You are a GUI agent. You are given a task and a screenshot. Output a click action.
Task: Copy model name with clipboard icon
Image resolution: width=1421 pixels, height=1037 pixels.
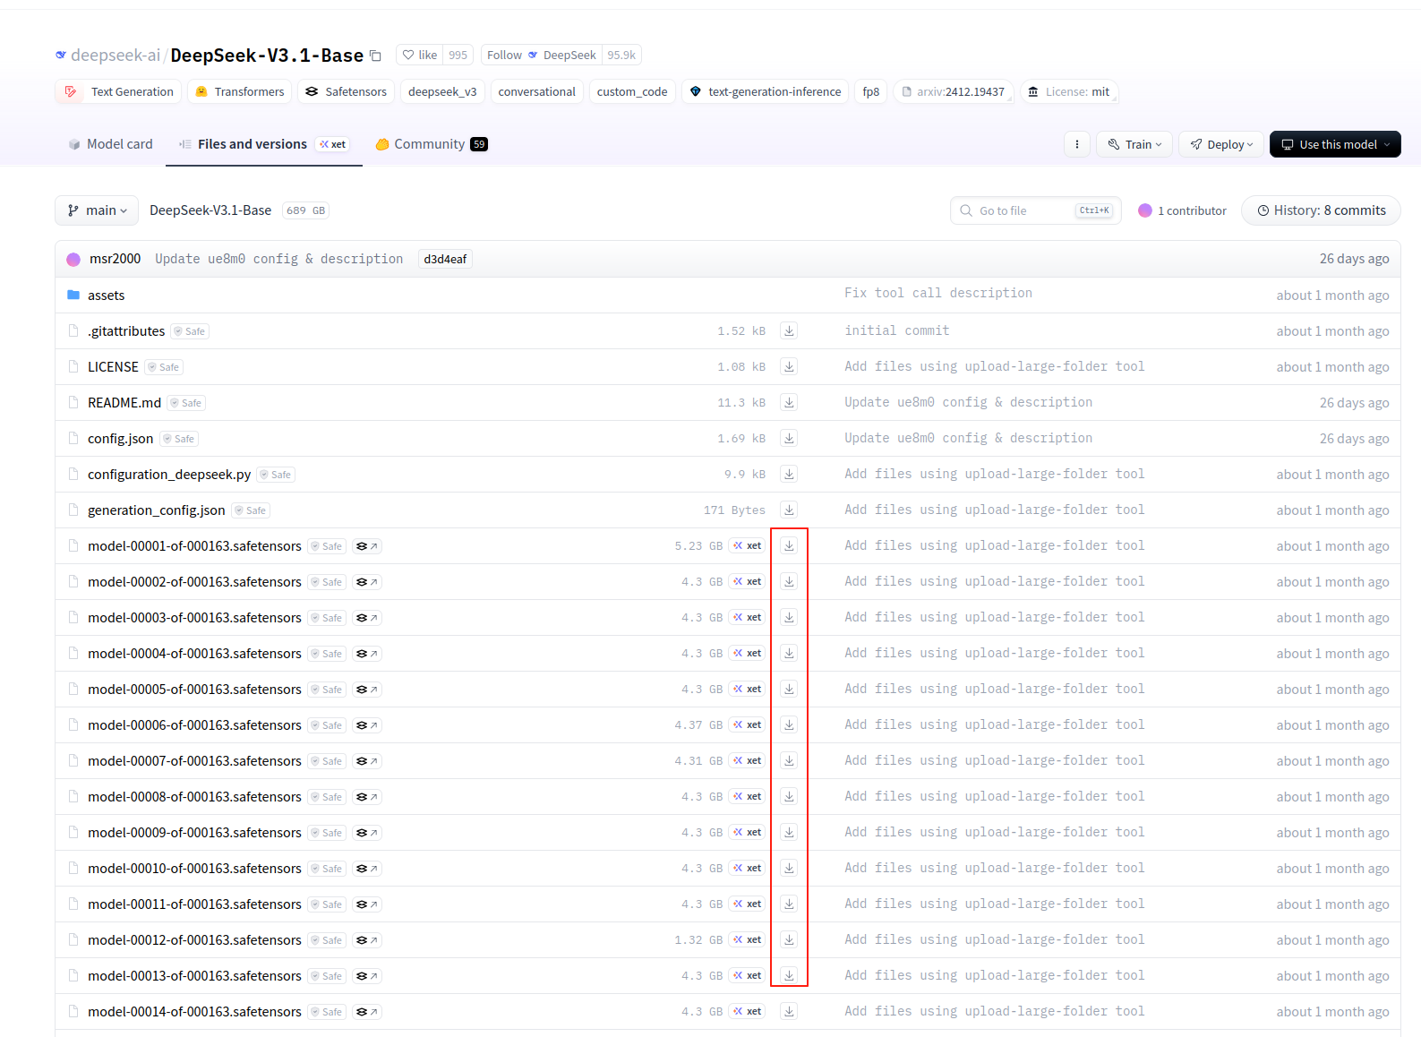click(376, 56)
